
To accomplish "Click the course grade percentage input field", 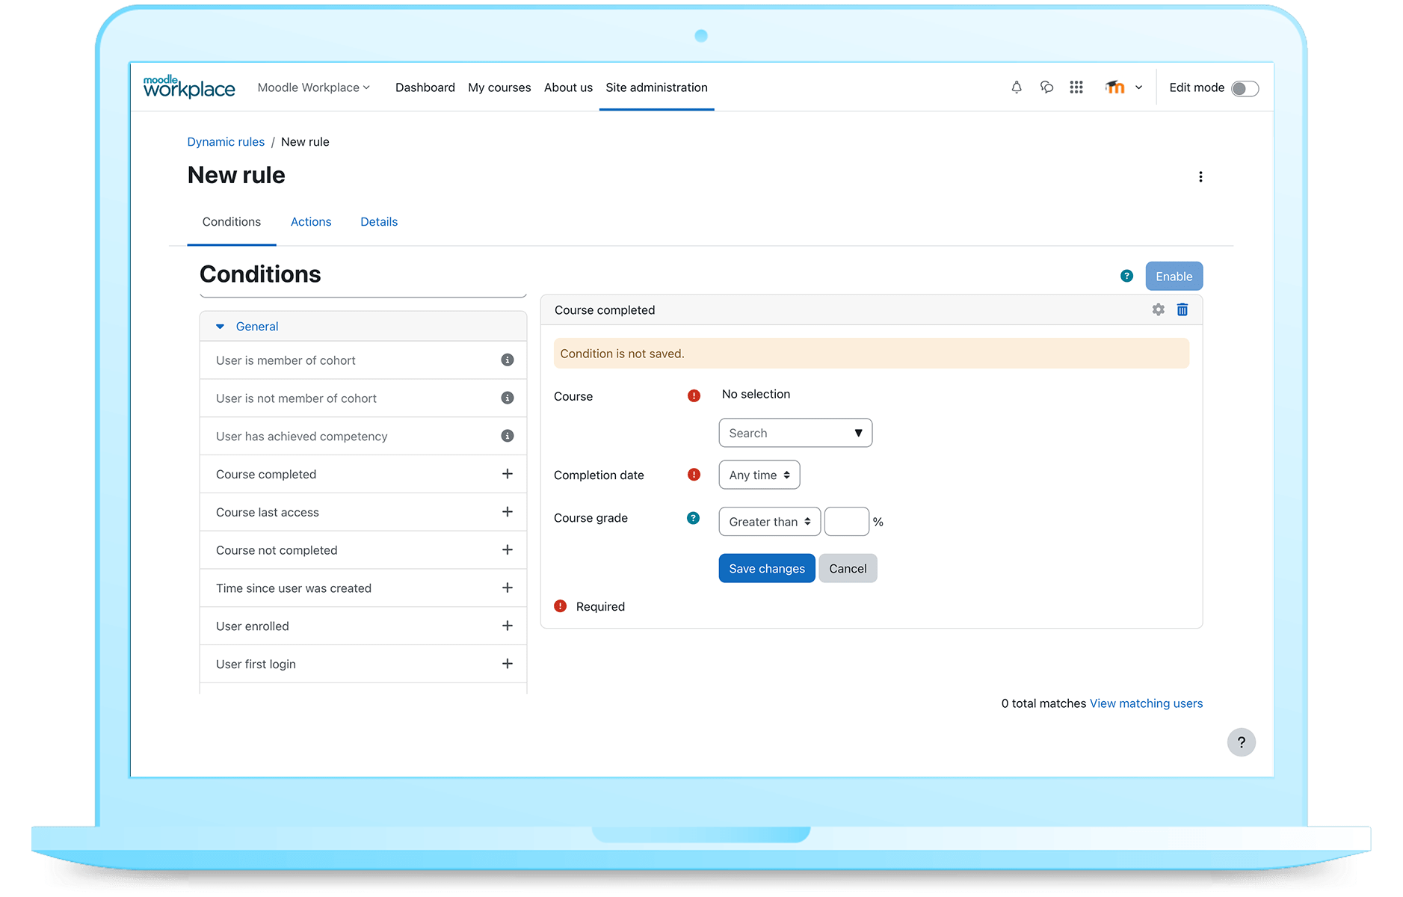I will pos(846,521).
